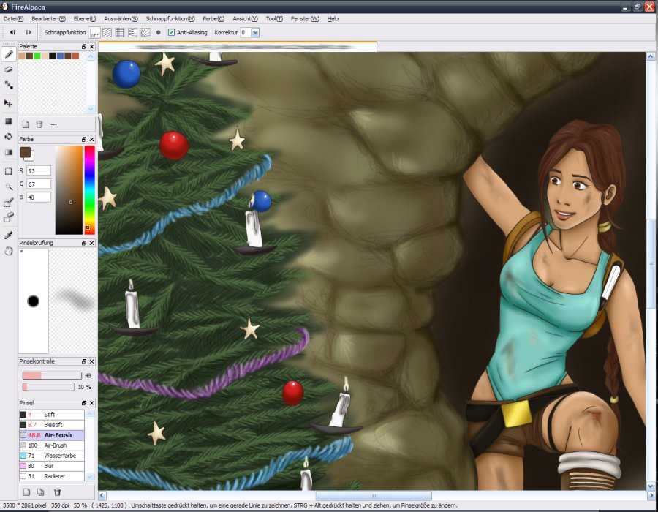Enable horizontal curved lines snap
The image size is (658, 512).
point(132,33)
